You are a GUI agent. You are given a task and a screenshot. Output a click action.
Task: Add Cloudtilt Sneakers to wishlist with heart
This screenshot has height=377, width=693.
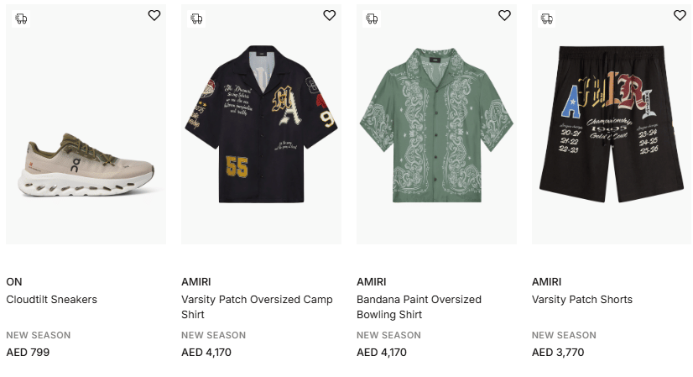pyautogui.click(x=154, y=15)
